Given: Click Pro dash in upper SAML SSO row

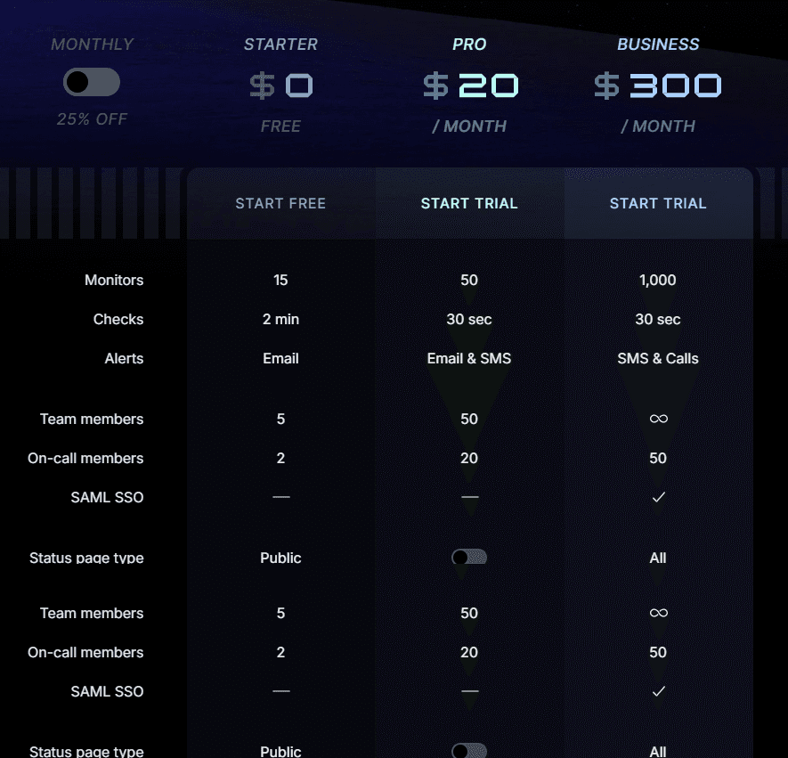Looking at the screenshot, I should [470, 497].
